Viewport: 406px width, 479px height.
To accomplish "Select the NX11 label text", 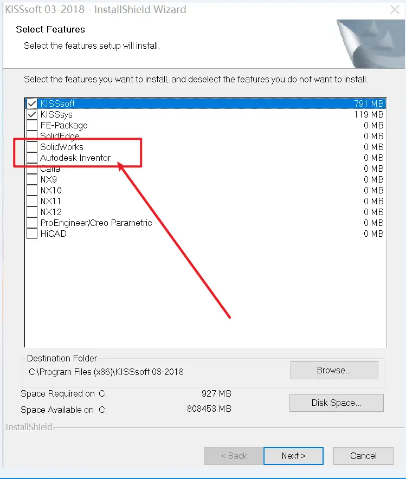I will pos(51,202).
